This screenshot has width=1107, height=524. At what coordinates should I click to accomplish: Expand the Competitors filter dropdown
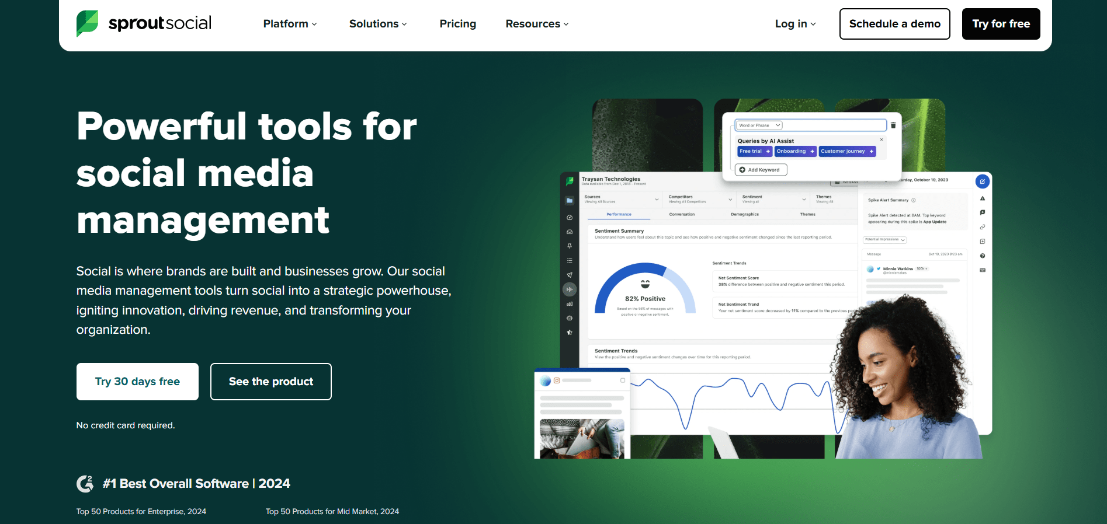tap(700, 199)
